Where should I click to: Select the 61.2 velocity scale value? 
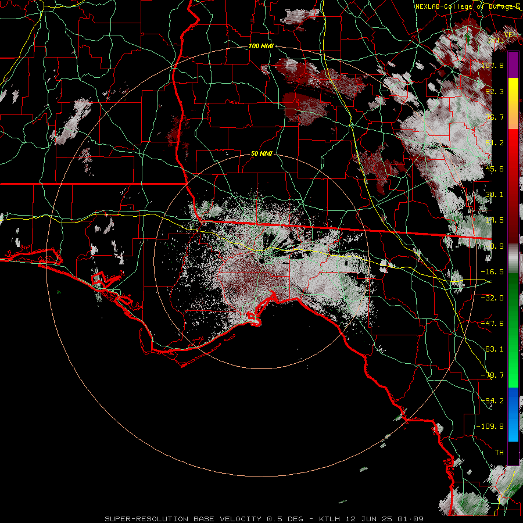click(x=495, y=143)
